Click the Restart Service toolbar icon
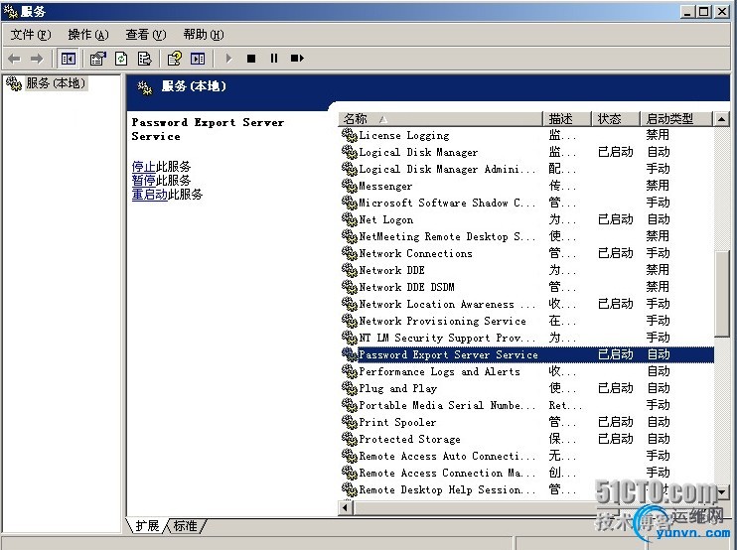The height and width of the screenshot is (550, 737). click(297, 59)
